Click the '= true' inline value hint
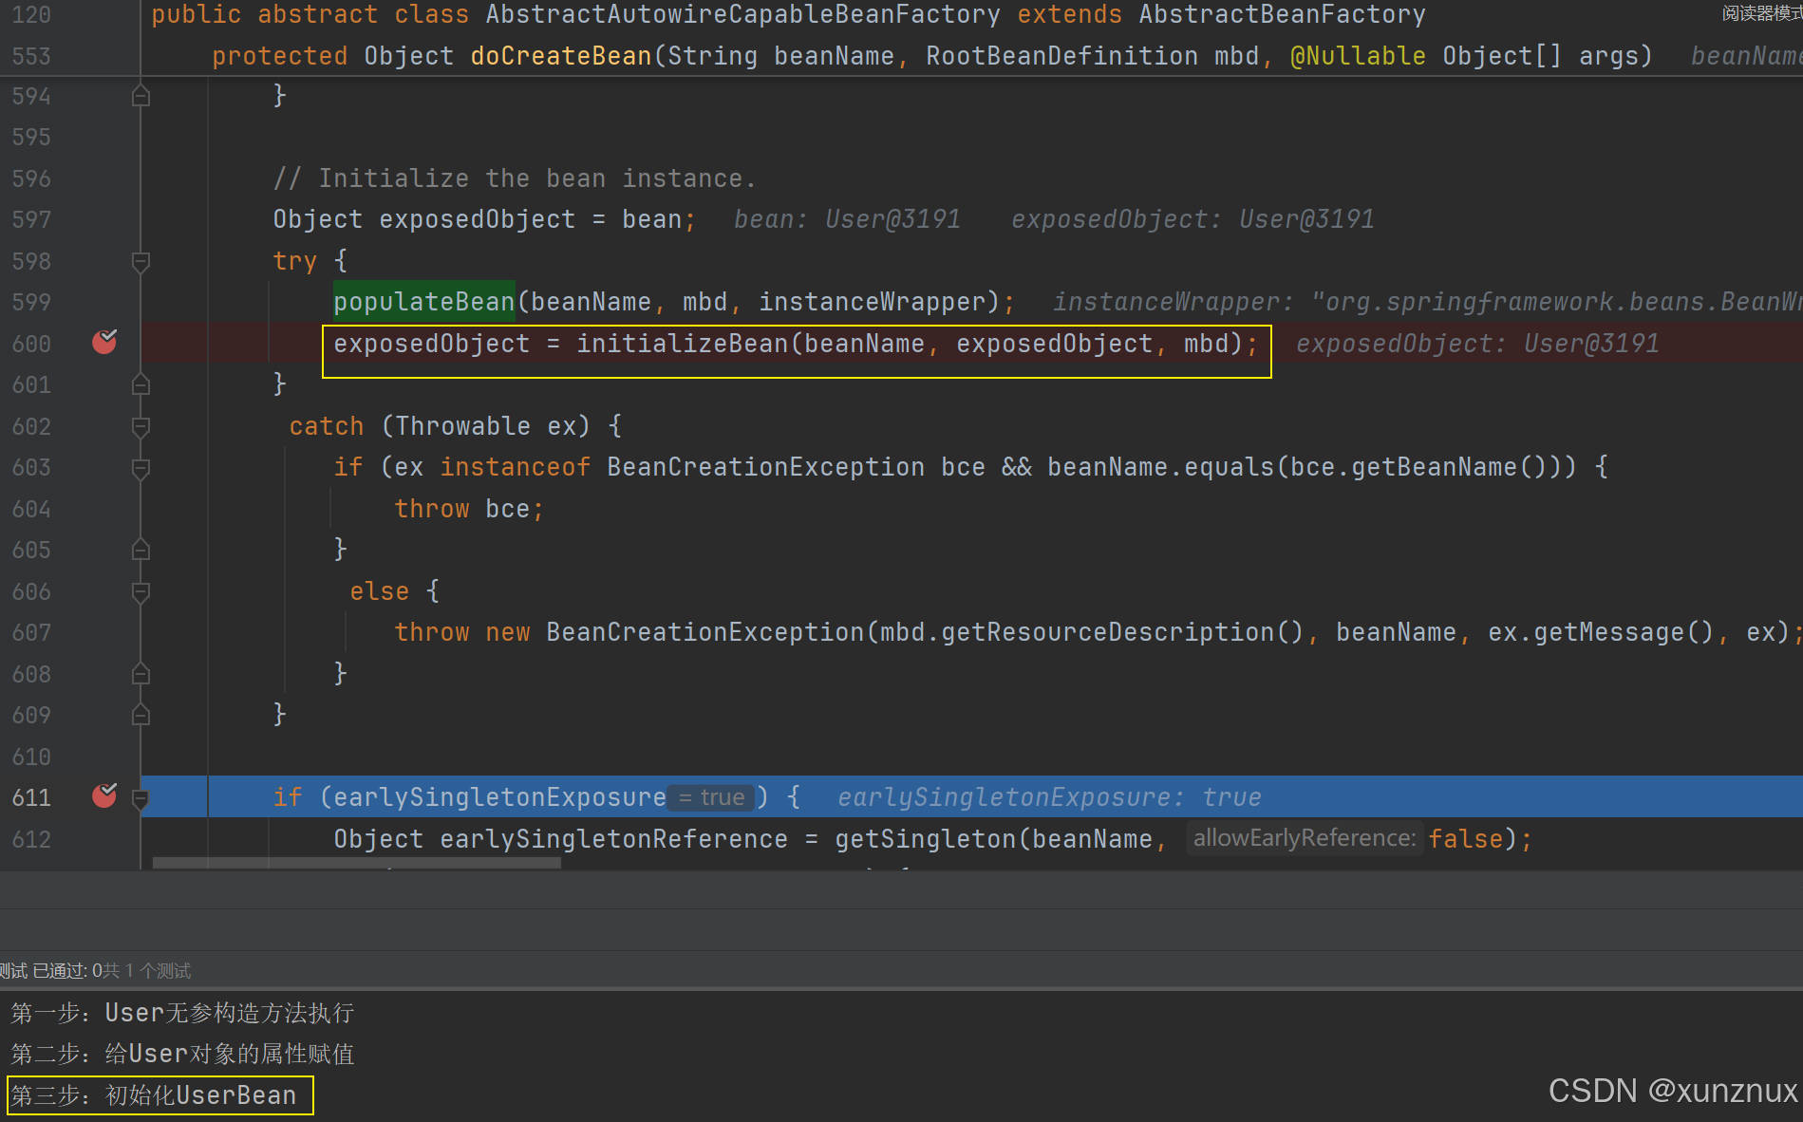The width and height of the screenshot is (1803, 1122). [711, 797]
